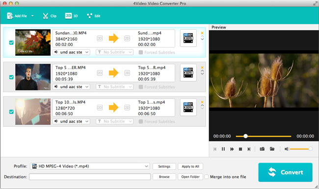319x189 pixels.
Task: Reorder Top 10 video using up/down arrows
Action: pyautogui.click(x=202, y=107)
